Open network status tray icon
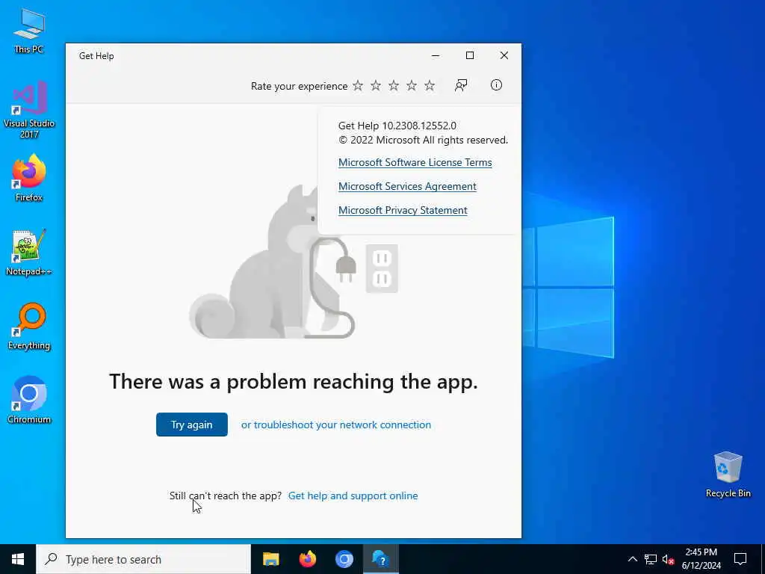The height and width of the screenshot is (574, 765). pyautogui.click(x=651, y=559)
